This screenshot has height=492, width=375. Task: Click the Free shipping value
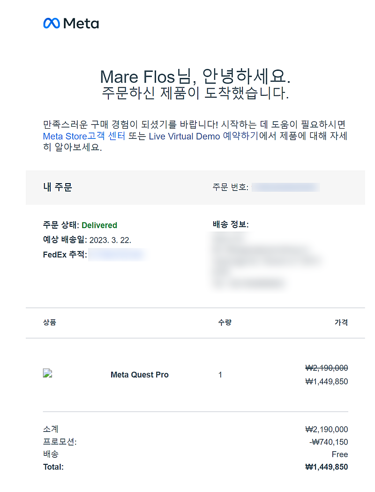[x=339, y=454]
